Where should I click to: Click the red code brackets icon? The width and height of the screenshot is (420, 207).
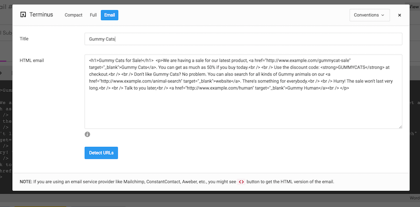(242, 182)
